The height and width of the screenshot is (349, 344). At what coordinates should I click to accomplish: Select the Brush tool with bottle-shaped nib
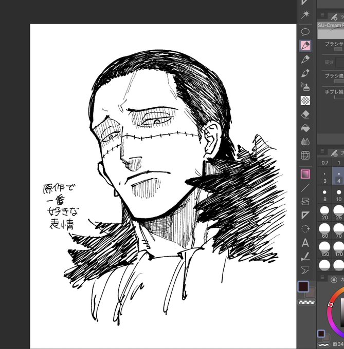point(305,73)
